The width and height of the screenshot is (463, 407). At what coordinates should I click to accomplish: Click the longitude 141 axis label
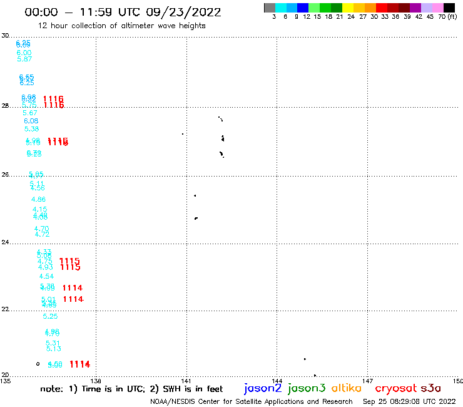point(186,381)
